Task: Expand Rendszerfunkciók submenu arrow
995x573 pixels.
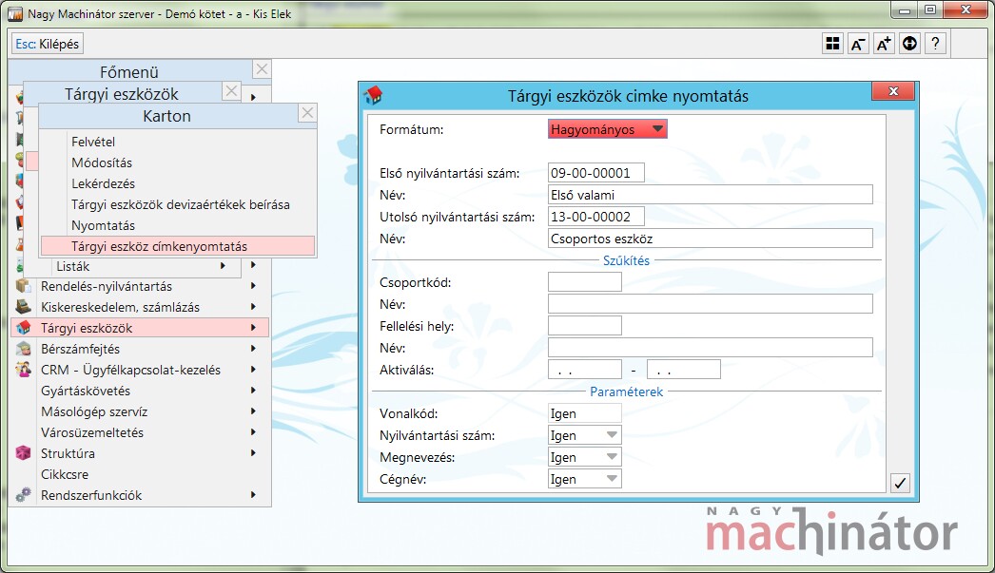Action: [253, 495]
